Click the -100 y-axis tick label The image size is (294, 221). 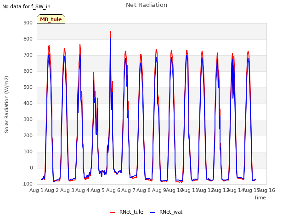27,184
